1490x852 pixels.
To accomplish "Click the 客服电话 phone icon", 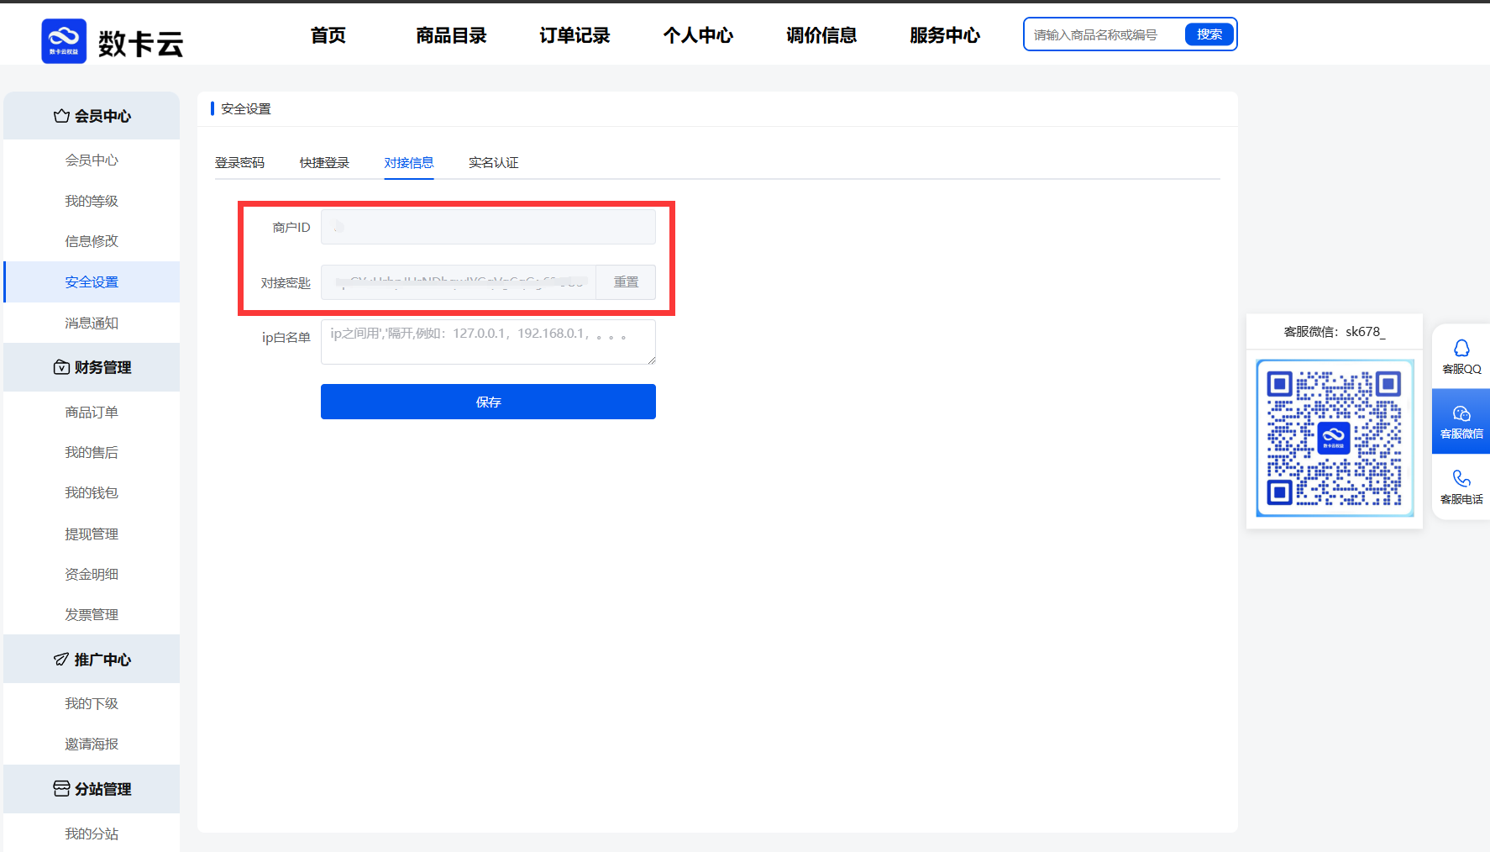I will pos(1461,478).
